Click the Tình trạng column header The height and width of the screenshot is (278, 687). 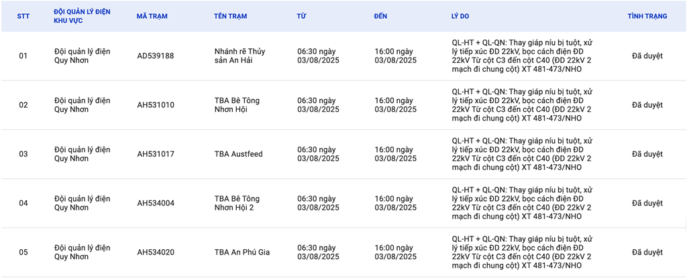point(647,16)
